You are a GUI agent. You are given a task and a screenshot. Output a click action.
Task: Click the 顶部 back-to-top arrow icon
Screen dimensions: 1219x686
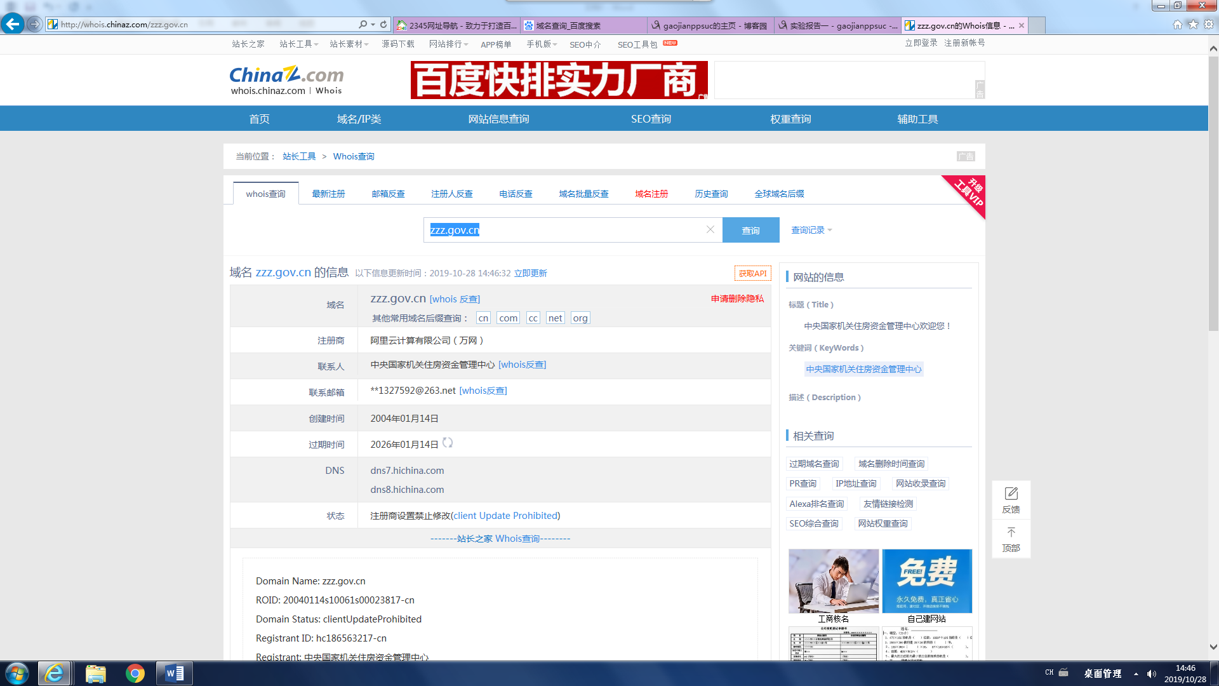pos(1011,532)
